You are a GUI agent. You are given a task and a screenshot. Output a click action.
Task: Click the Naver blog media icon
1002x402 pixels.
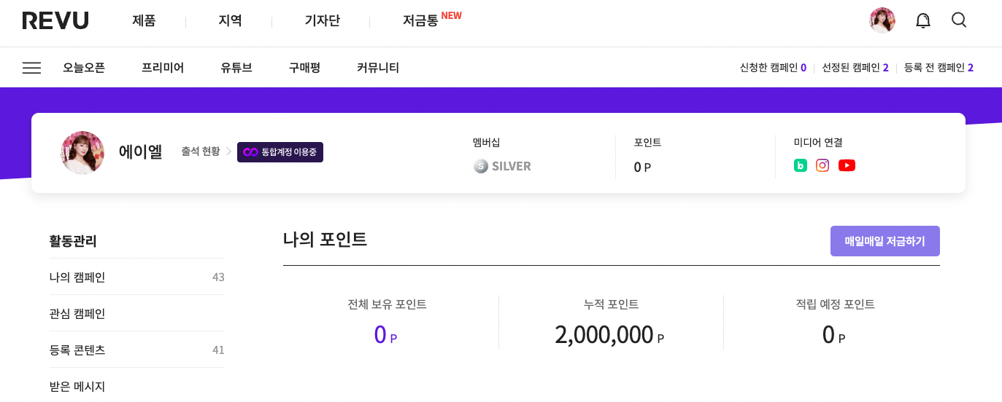tap(801, 165)
